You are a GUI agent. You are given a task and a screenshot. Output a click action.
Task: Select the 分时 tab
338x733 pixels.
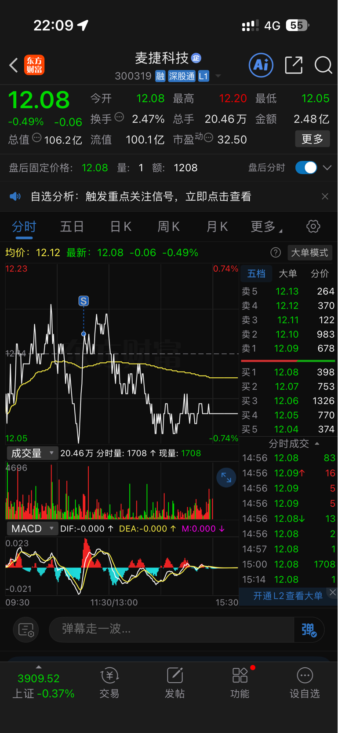tap(24, 227)
